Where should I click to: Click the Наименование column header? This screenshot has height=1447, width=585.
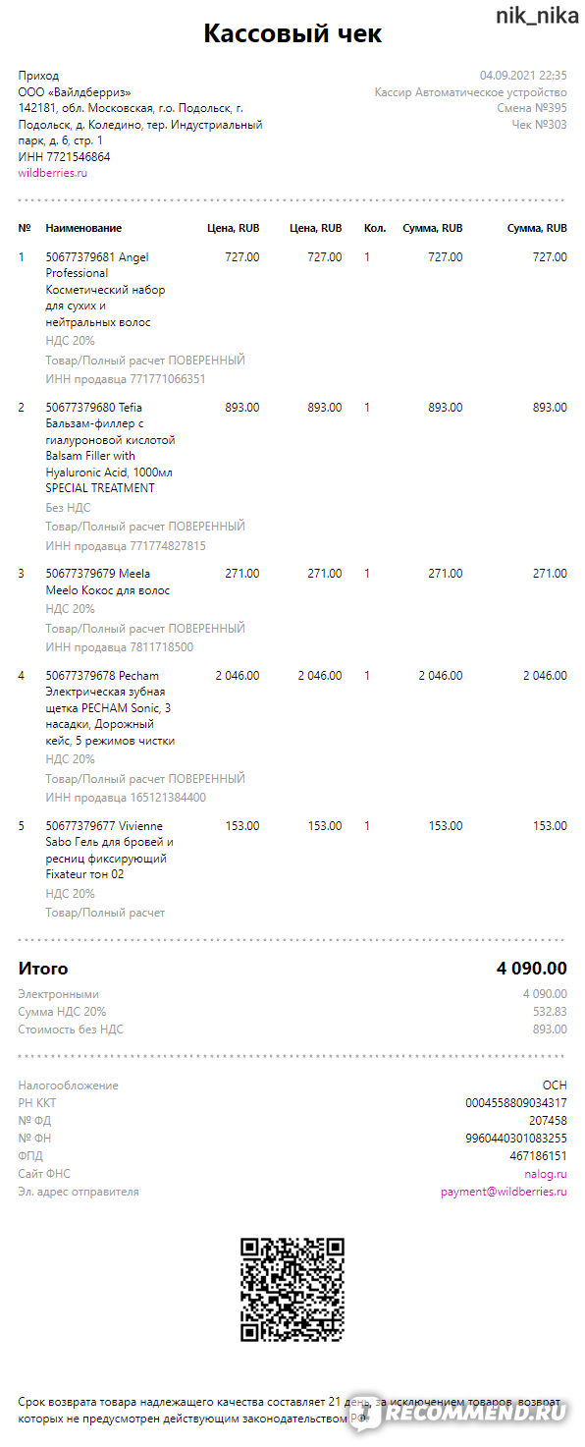pyautogui.click(x=83, y=228)
